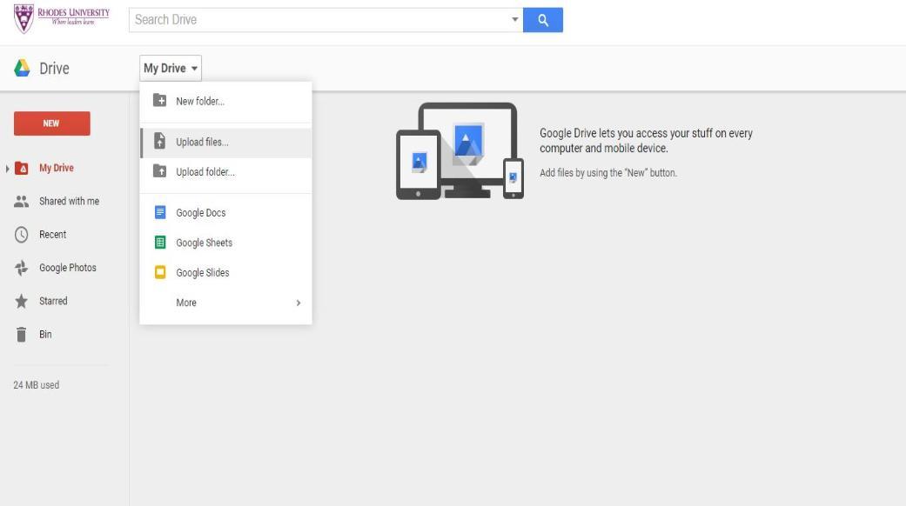906x506 pixels.
Task: Click the New folder plus icon
Action: 159,100
